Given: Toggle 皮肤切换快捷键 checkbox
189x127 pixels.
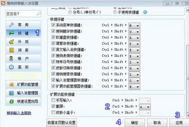Looking at the screenshot, I should 53,68.
